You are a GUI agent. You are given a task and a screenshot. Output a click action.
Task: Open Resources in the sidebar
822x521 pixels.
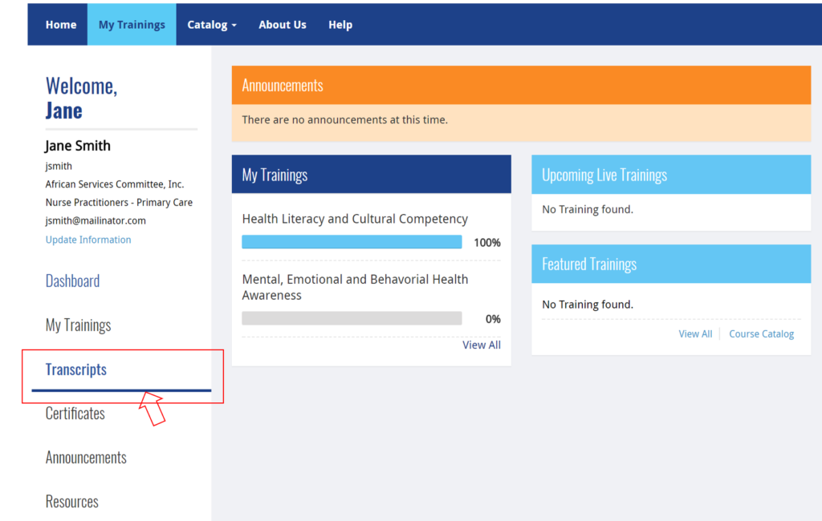pyautogui.click(x=71, y=501)
